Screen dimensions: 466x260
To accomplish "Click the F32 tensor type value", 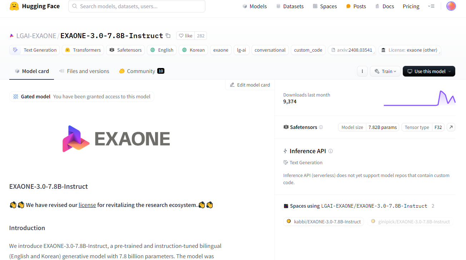I will [438, 127].
